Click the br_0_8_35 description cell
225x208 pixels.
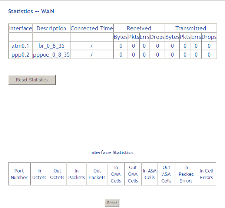tap(52, 46)
